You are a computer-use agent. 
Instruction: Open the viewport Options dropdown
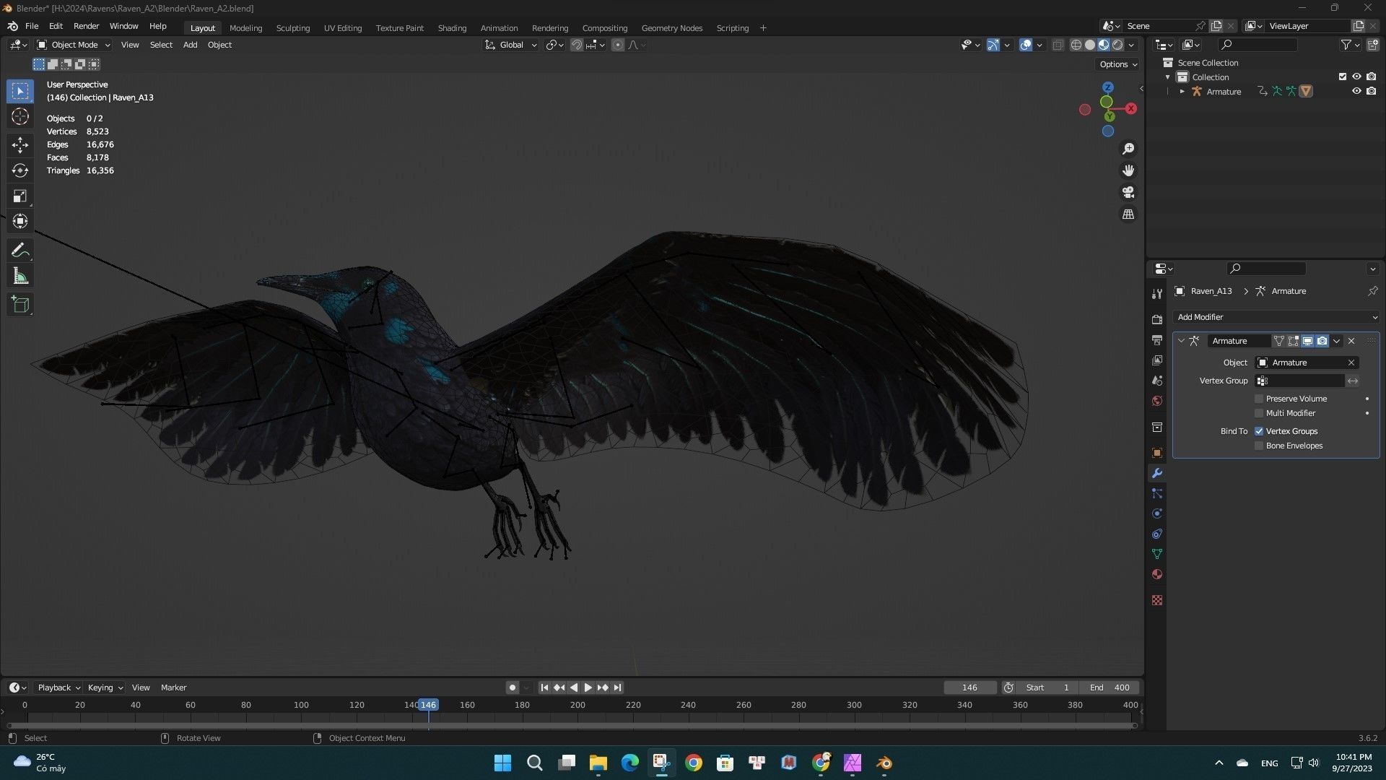click(x=1118, y=64)
